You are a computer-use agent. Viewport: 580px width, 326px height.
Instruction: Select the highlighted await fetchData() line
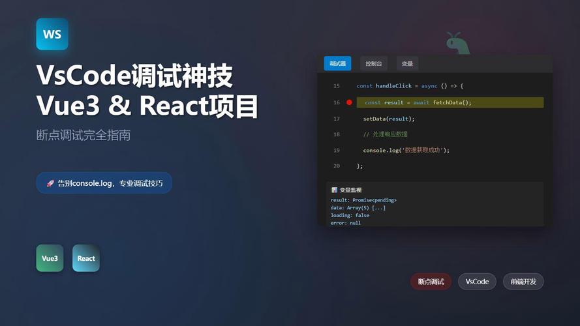[x=450, y=102]
